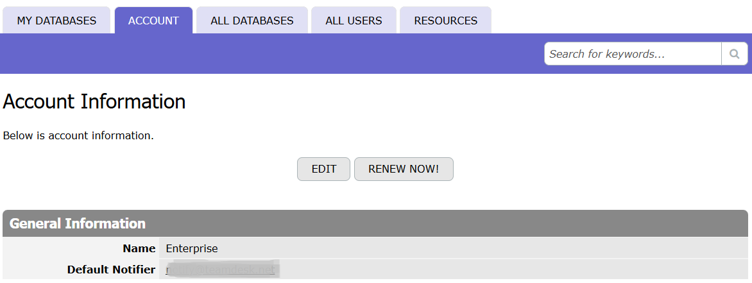The image size is (752, 283).
Task: Open the Default Notifier email link
Action: (221, 270)
